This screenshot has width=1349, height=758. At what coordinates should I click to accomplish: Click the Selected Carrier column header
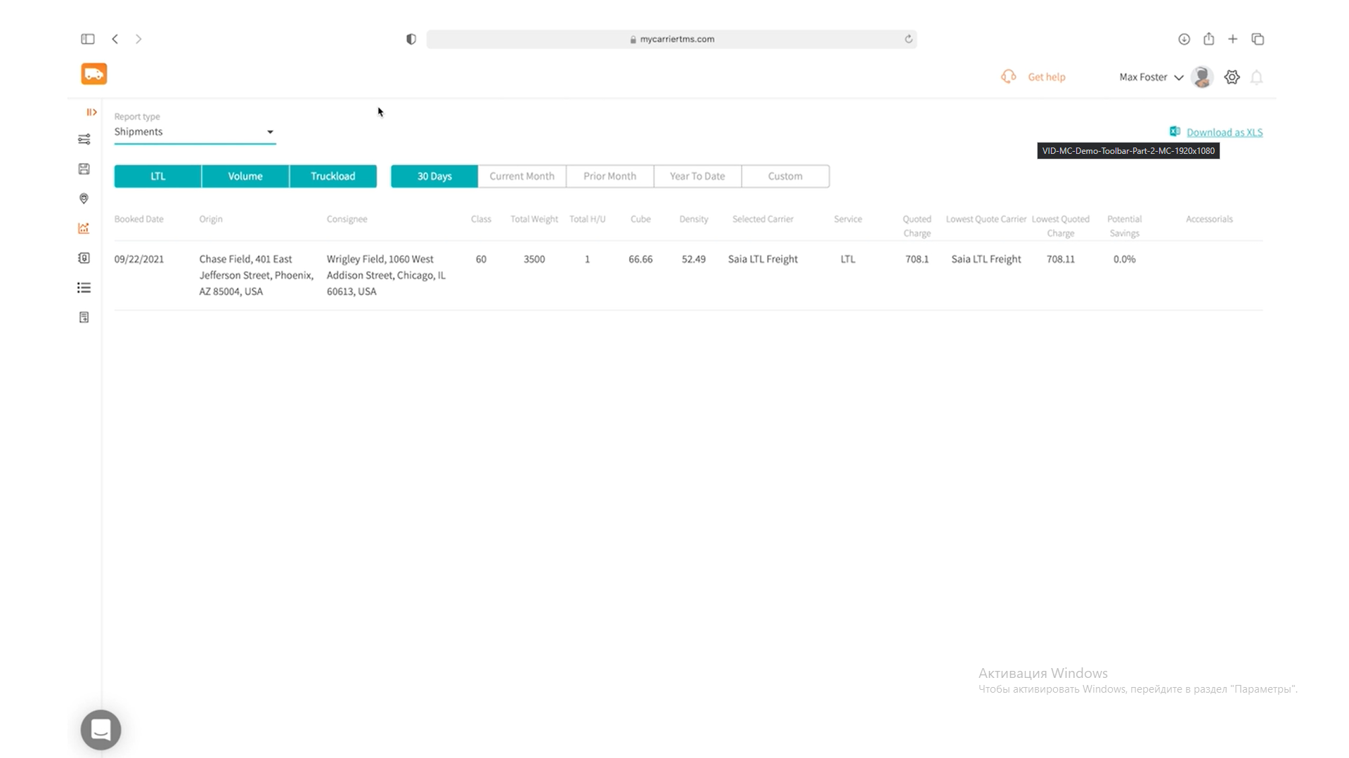[763, 218]
